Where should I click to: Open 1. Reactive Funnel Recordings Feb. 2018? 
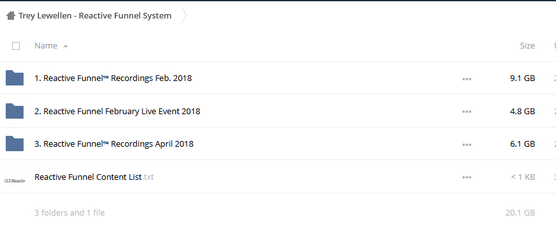pos(113,78)
